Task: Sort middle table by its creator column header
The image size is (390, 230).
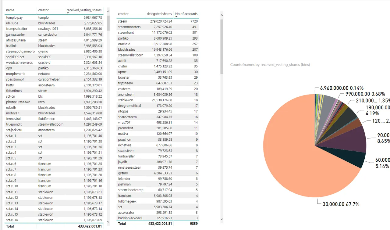Action: [x=123, y=14]
